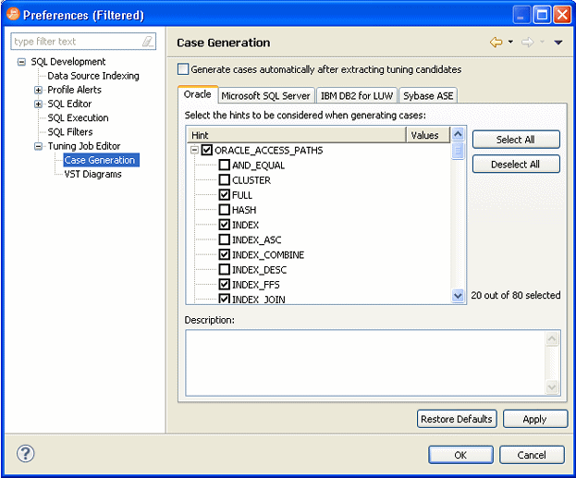Switch to Microsoft SQL Server tab
576x478 pixels.
click(x=266, y=96)
